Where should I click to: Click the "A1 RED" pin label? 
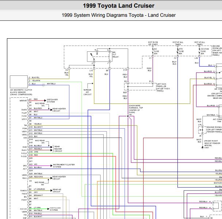pyautogui.click(x=34, y=99)
